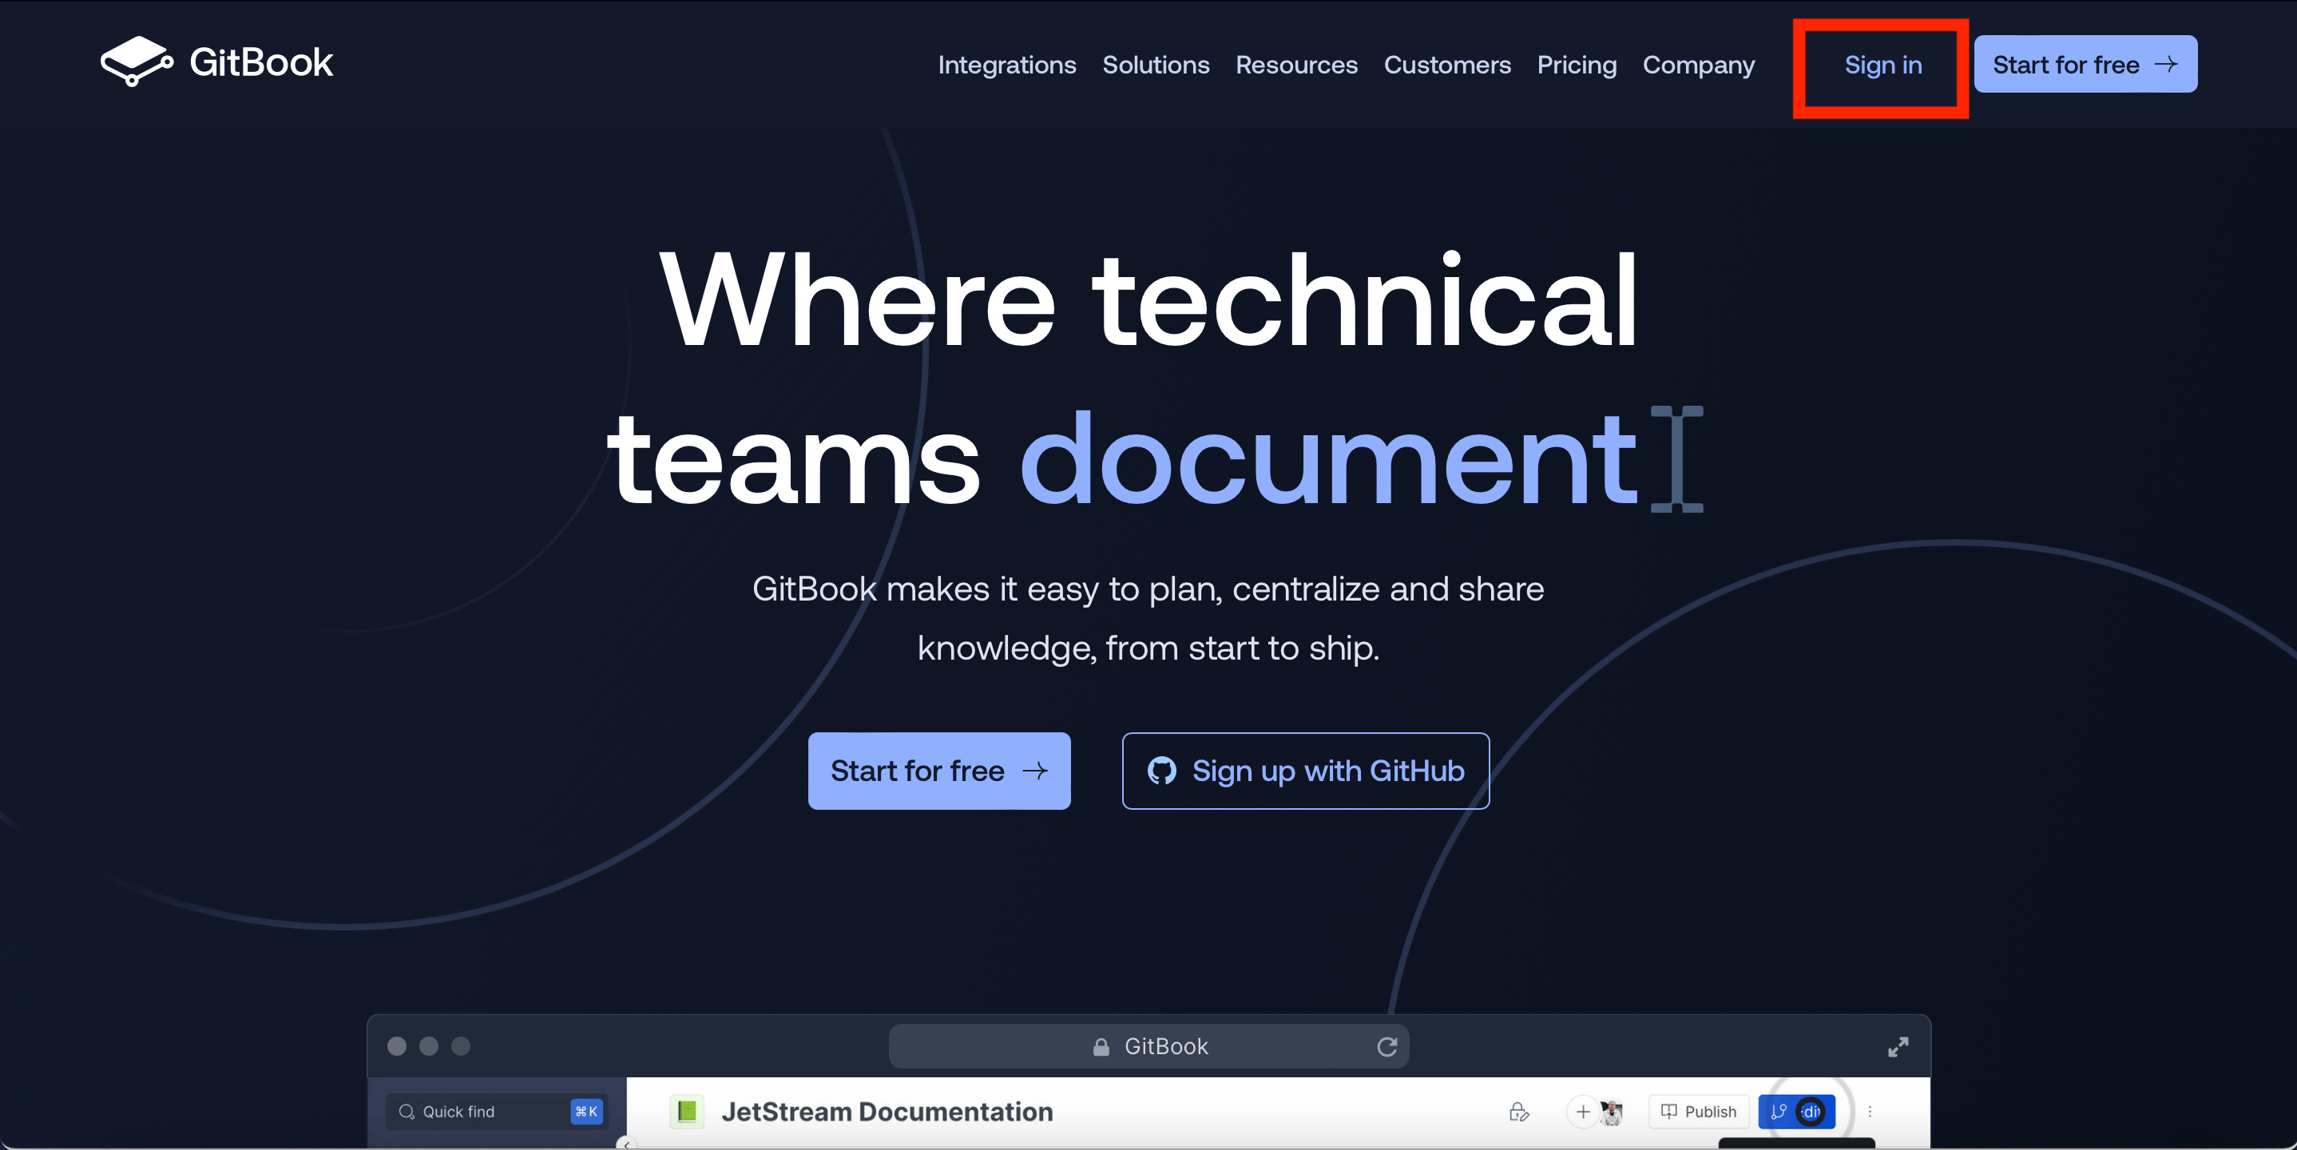Open the Pricing page
2297x1150 pixels.
pyautogui.click(x=1576, y=64)
